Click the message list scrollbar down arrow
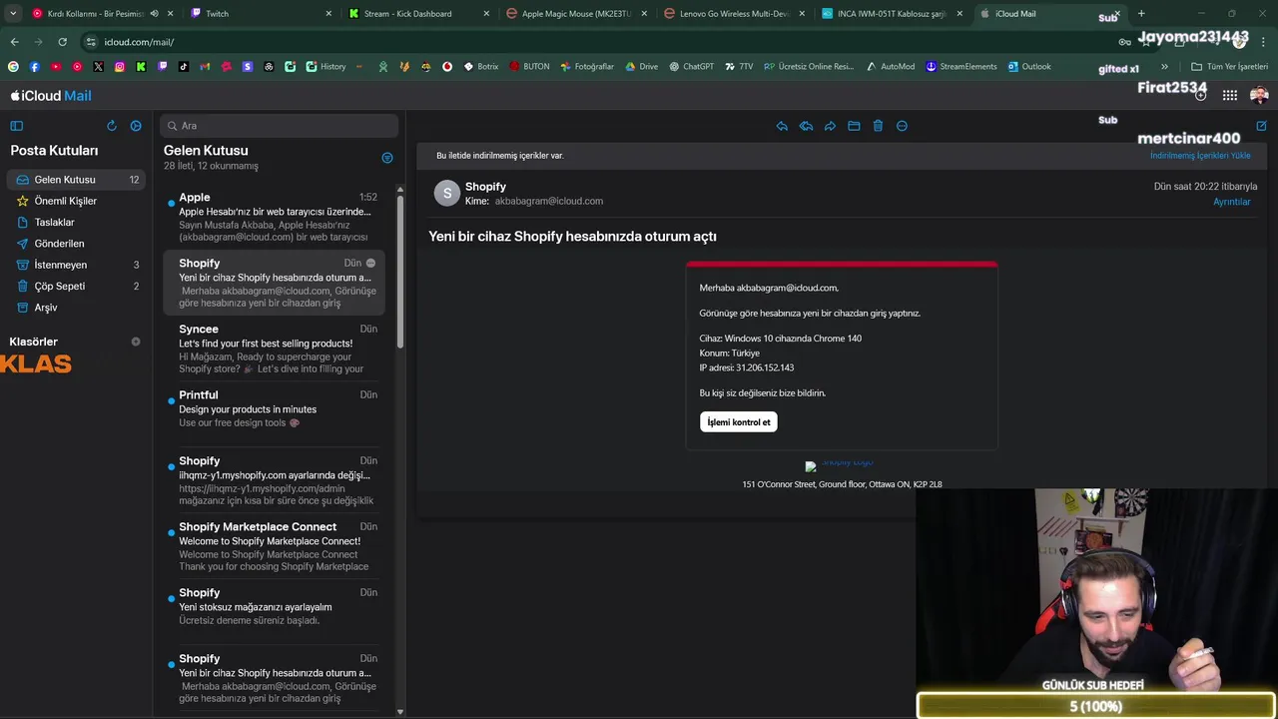Screen dimensions: 1278x719 [x=400, y=712]
